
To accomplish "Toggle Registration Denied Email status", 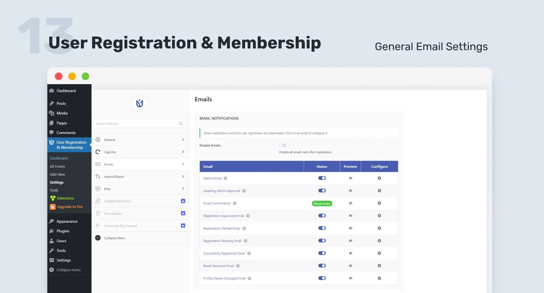I will [322, 228].
